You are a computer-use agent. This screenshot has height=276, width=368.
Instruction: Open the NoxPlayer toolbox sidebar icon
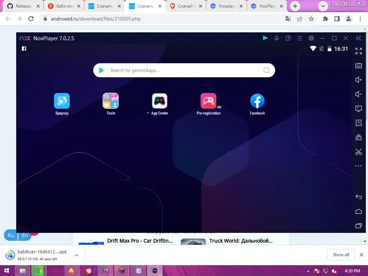click(x=358, y=137)
